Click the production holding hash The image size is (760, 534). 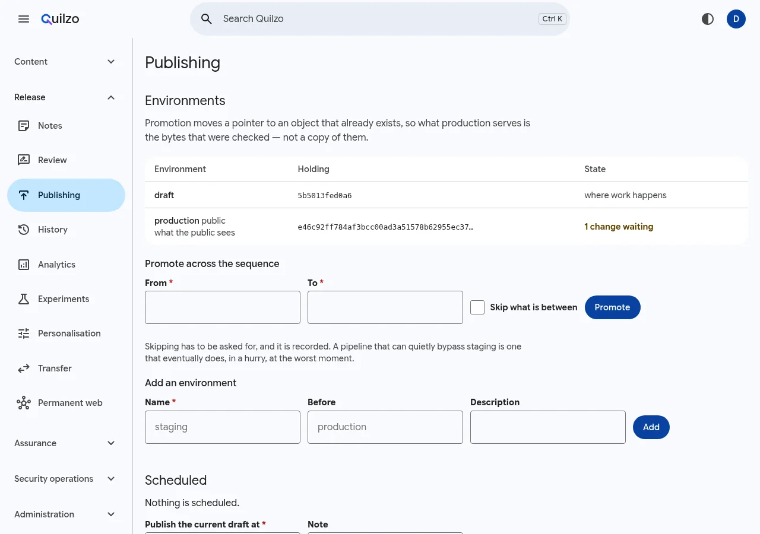pyautogui.click(x=386, y=227)
